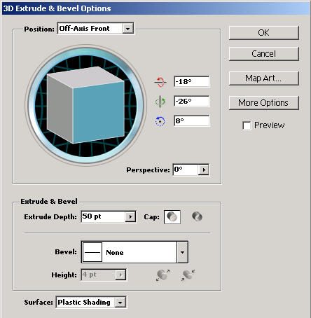Open the Position dropdown arrow
The width and height of the screenshot is (311, 318).
tap(127, 29)
